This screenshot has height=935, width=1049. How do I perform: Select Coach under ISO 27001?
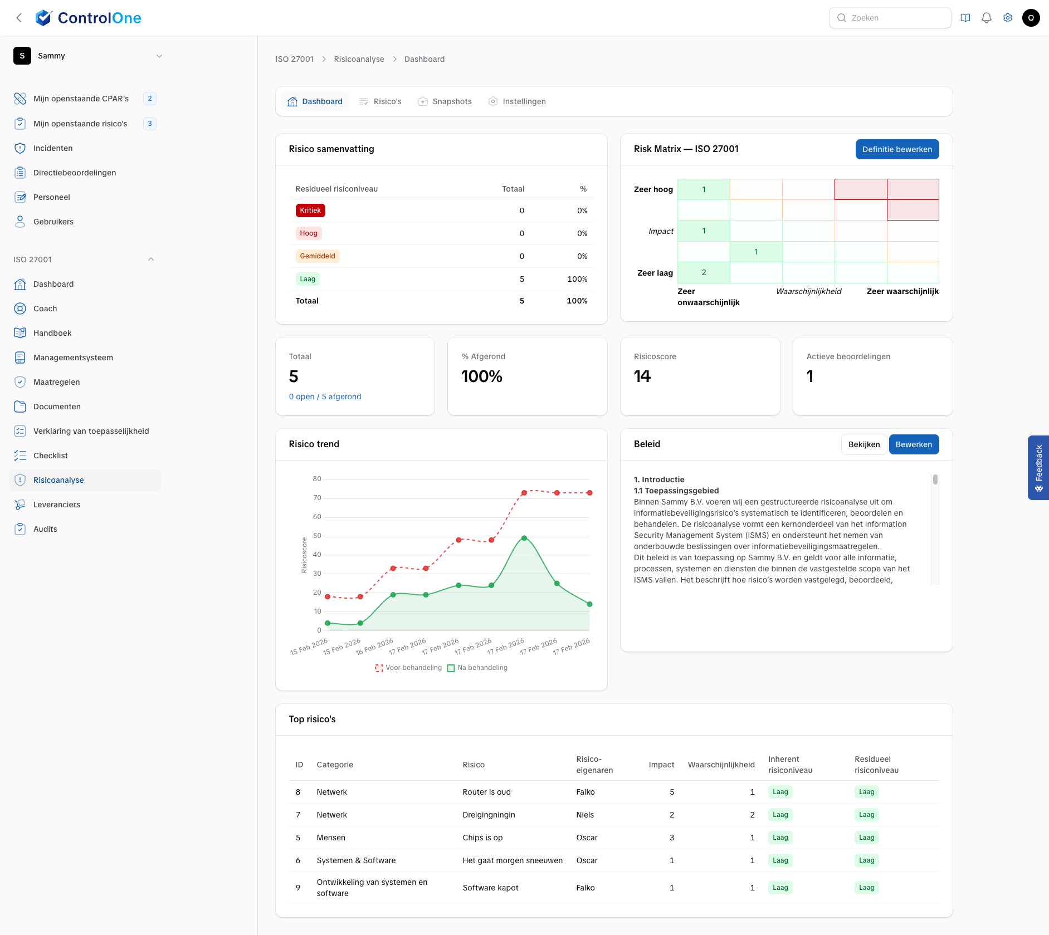[45, 308]
